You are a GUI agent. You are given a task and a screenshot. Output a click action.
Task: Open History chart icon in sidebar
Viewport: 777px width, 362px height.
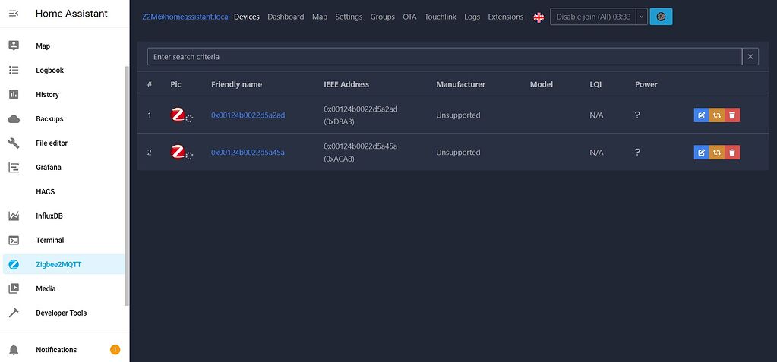[14, 94]
